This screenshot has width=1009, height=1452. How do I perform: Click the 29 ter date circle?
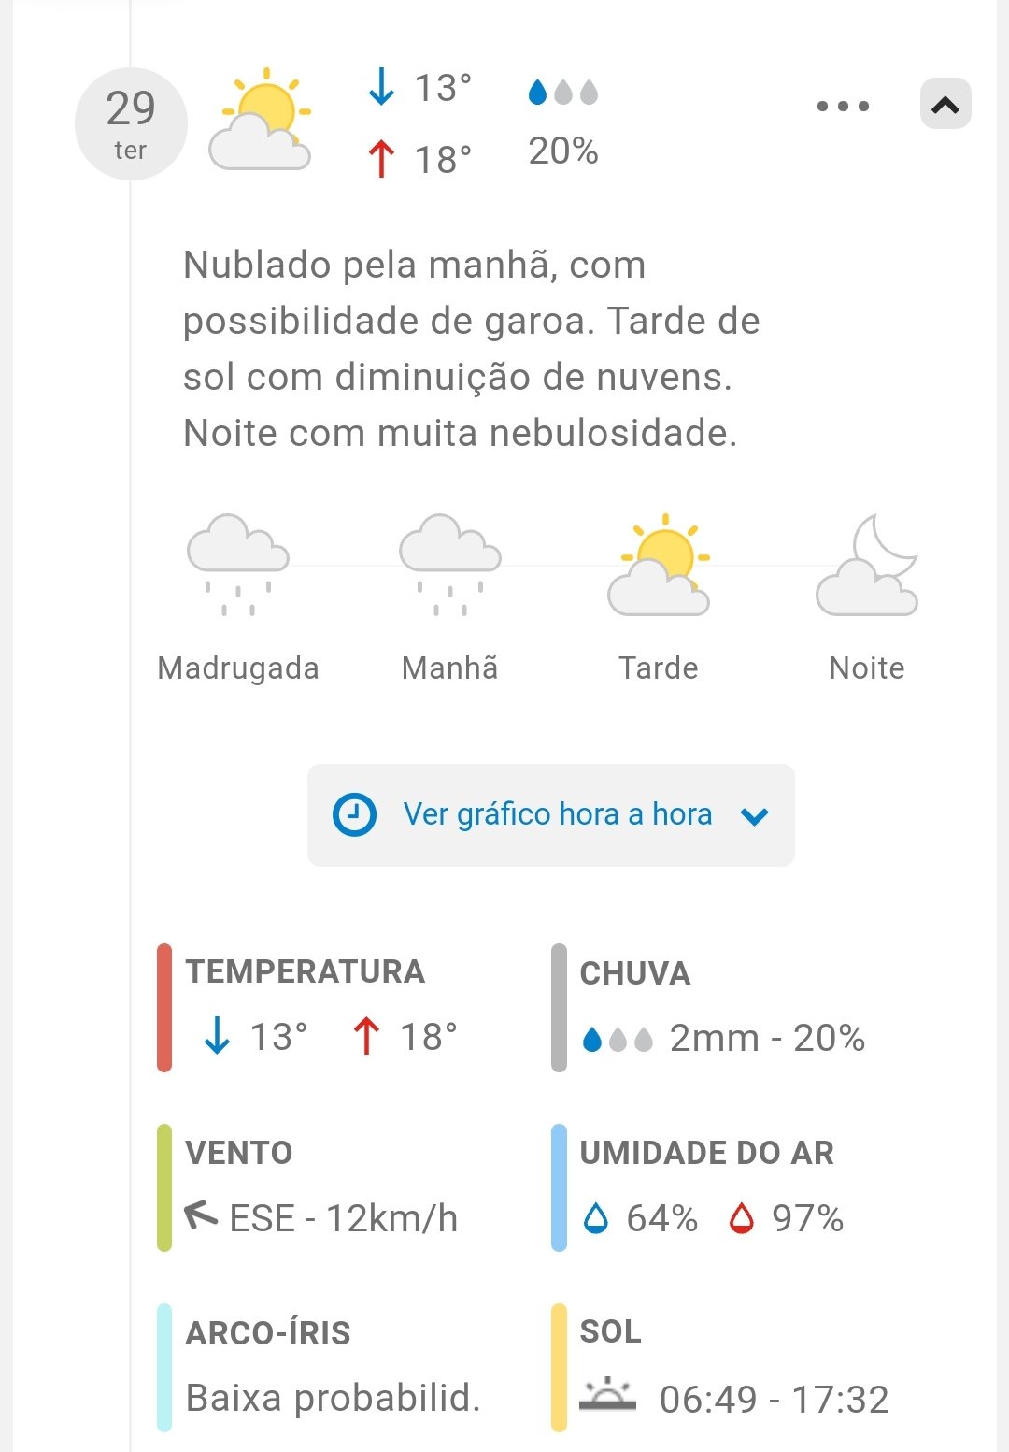point(131,123)
